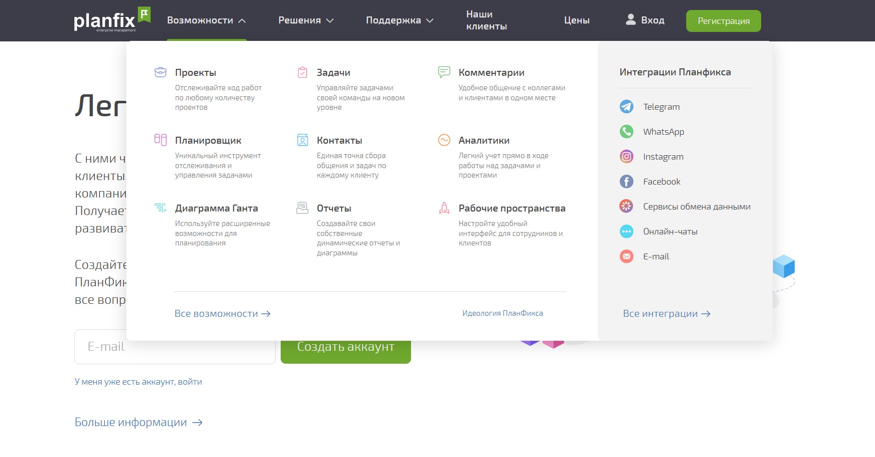Expand the Поддержка dropdown menu
Viewport: 875px width, 457px height.
point(400,20)
